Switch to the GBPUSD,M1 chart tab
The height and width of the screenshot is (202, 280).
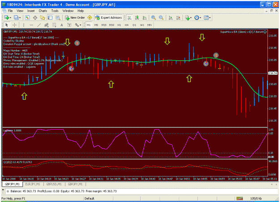pos(54,184)
